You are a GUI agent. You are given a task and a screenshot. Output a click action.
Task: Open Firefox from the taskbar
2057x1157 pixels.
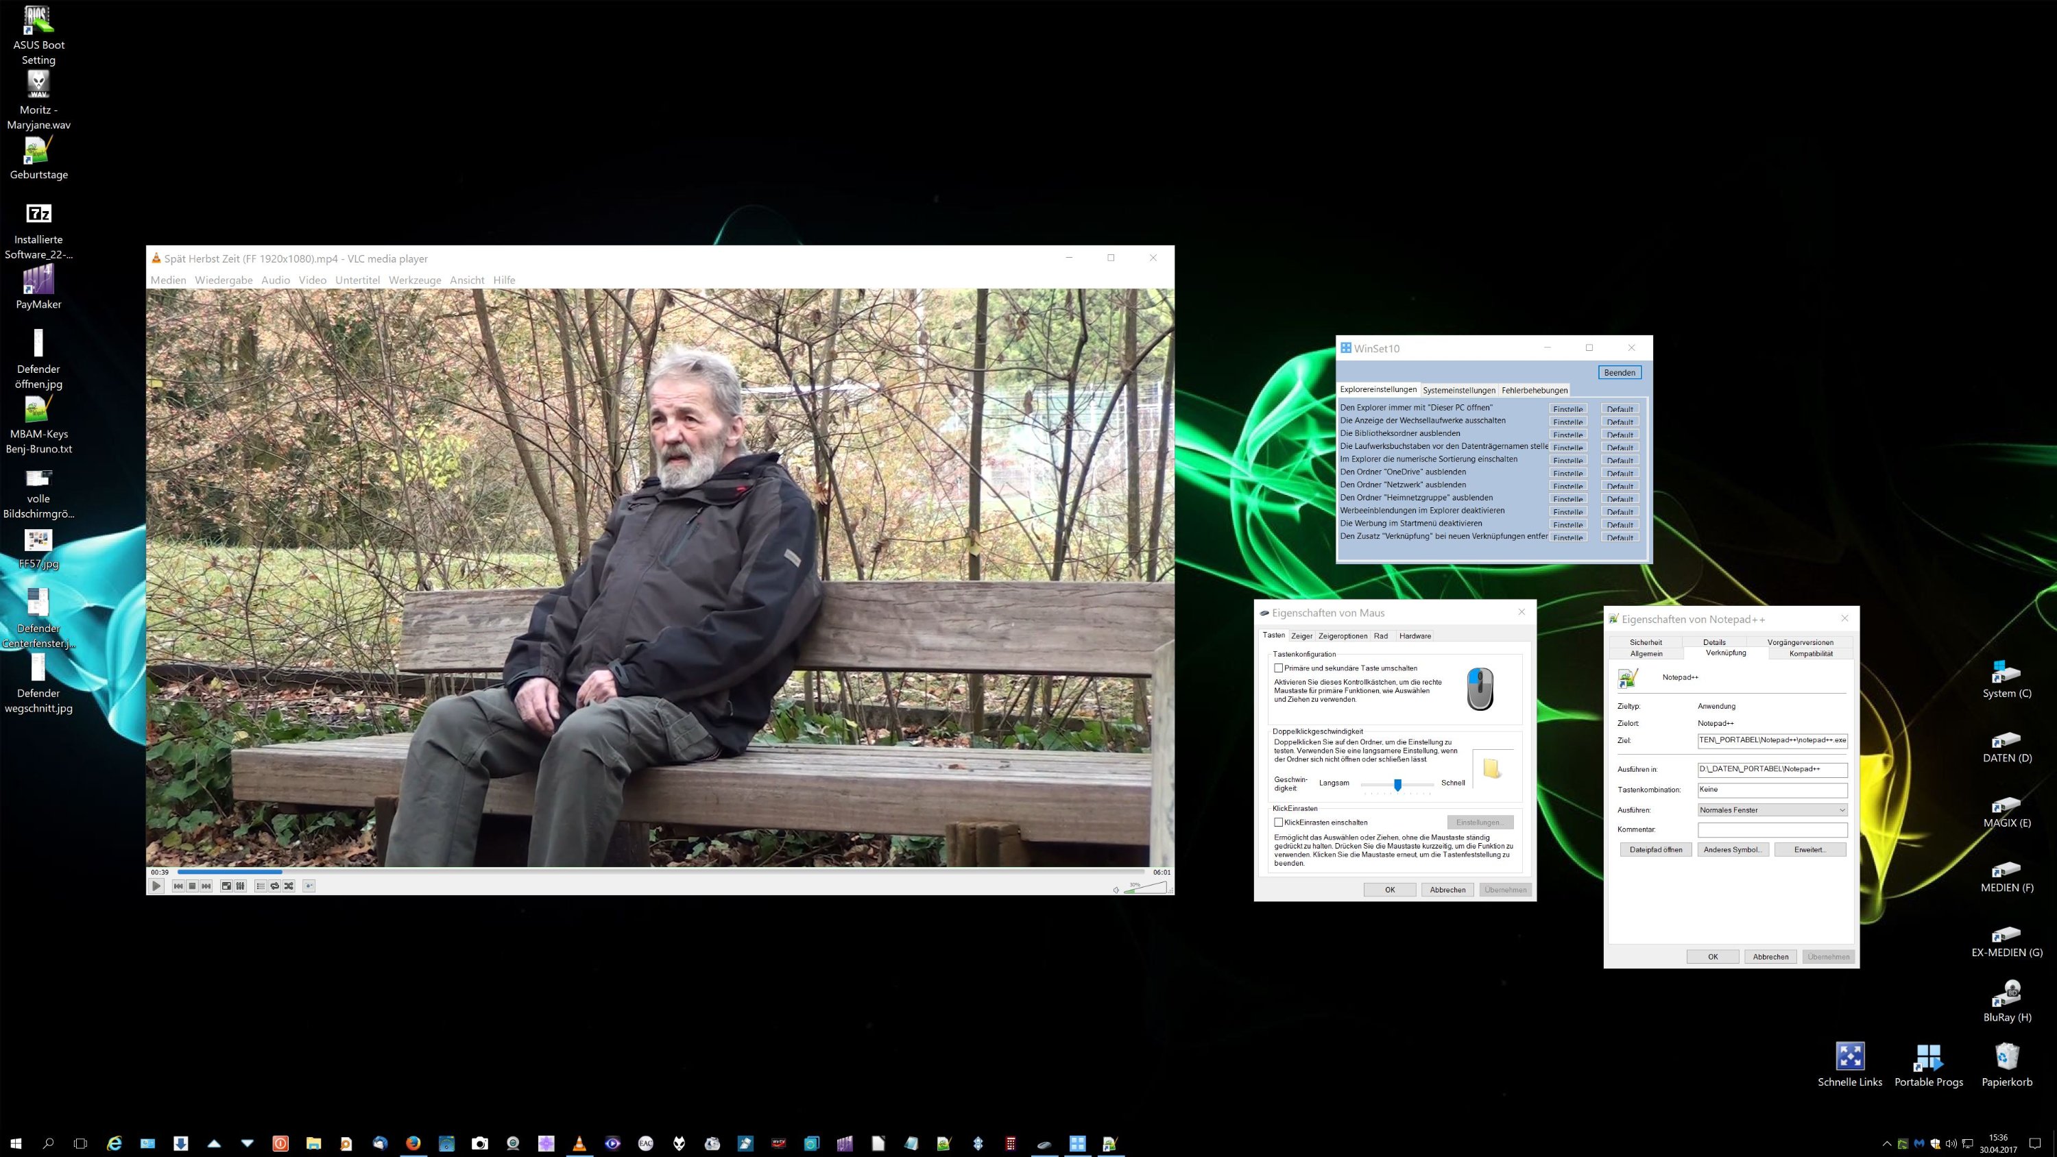[x=413, y=1143]
